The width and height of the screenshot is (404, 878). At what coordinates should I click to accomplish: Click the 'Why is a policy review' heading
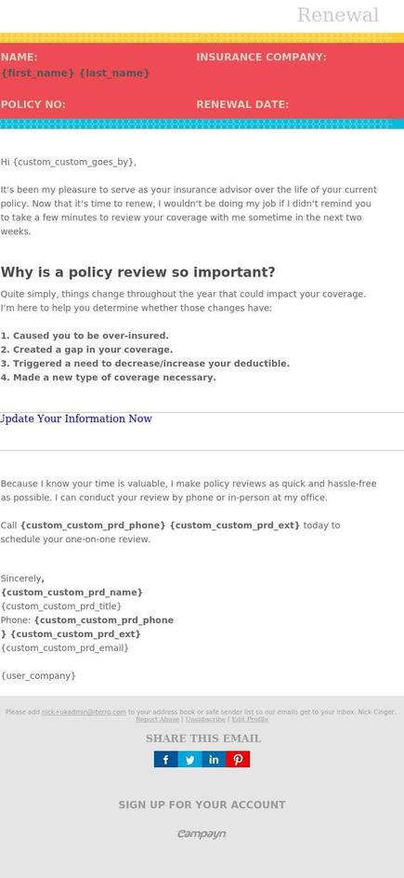pos(138,273)
